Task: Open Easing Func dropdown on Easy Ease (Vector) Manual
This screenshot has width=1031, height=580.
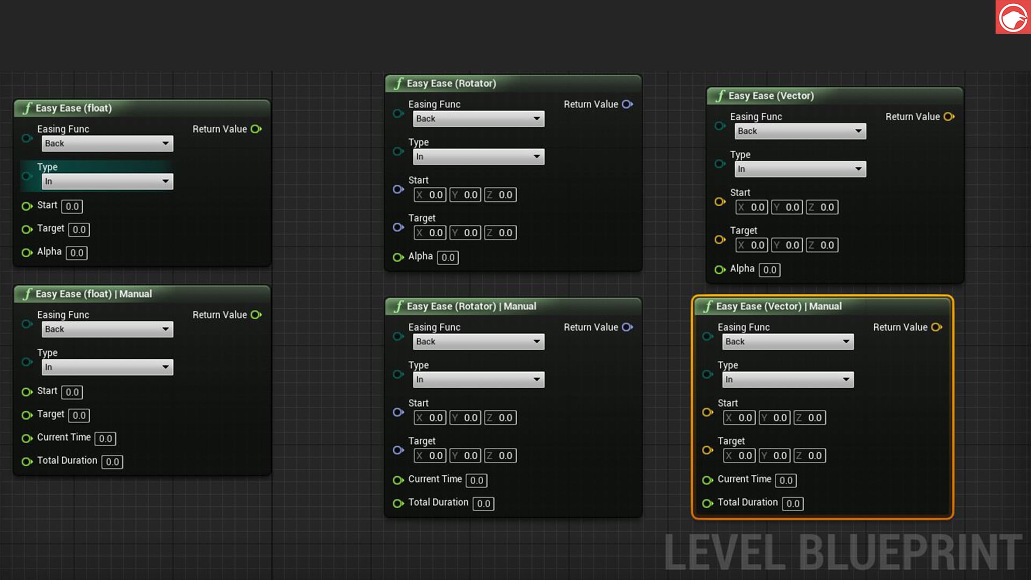Action: pos(788,342)
